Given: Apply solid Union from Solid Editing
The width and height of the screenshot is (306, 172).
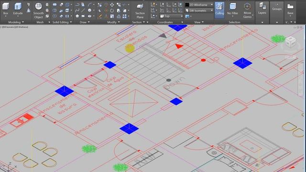Looking at the screenshot, I should click(55, 4).
